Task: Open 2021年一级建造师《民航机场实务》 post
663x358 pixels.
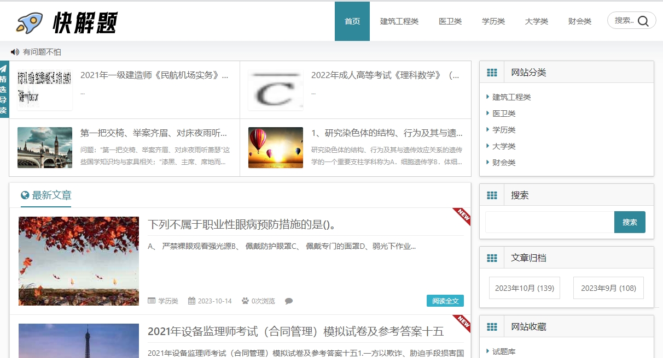Action: coord(154,75)
